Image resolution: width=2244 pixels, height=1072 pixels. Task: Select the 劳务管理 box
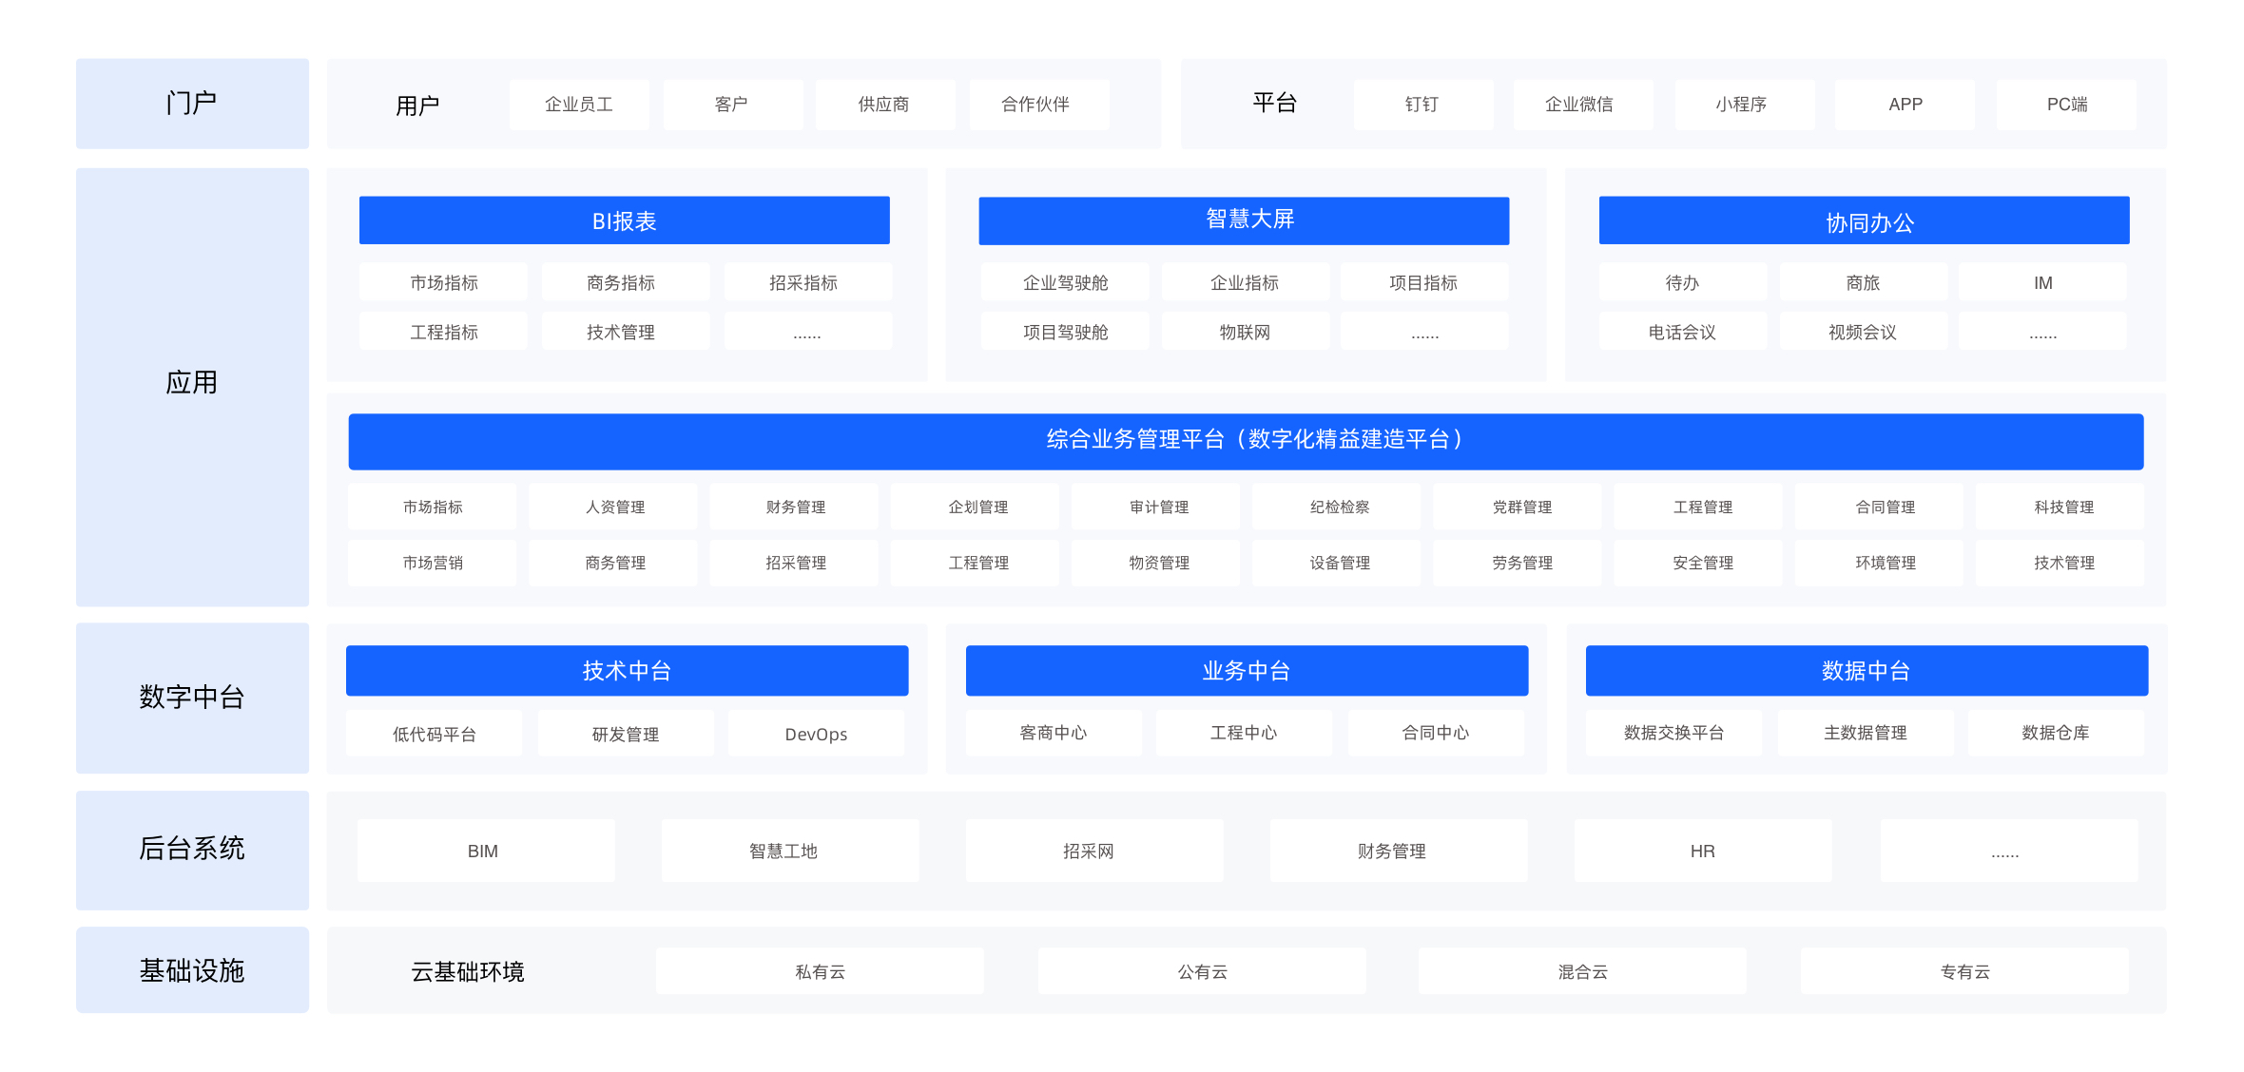(x=1519, y=563)
